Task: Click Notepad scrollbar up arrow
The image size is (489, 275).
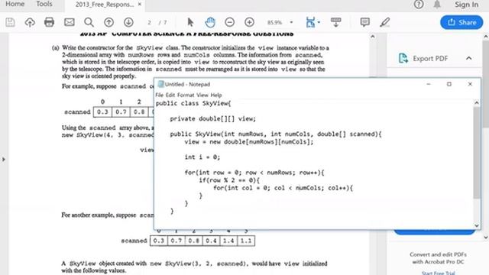Action: click(477, 102)
